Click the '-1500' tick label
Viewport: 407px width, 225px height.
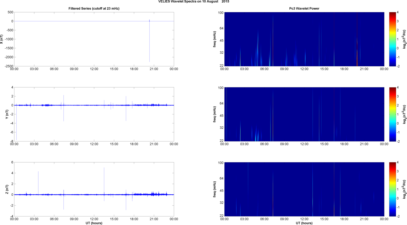tap(9, 48)
